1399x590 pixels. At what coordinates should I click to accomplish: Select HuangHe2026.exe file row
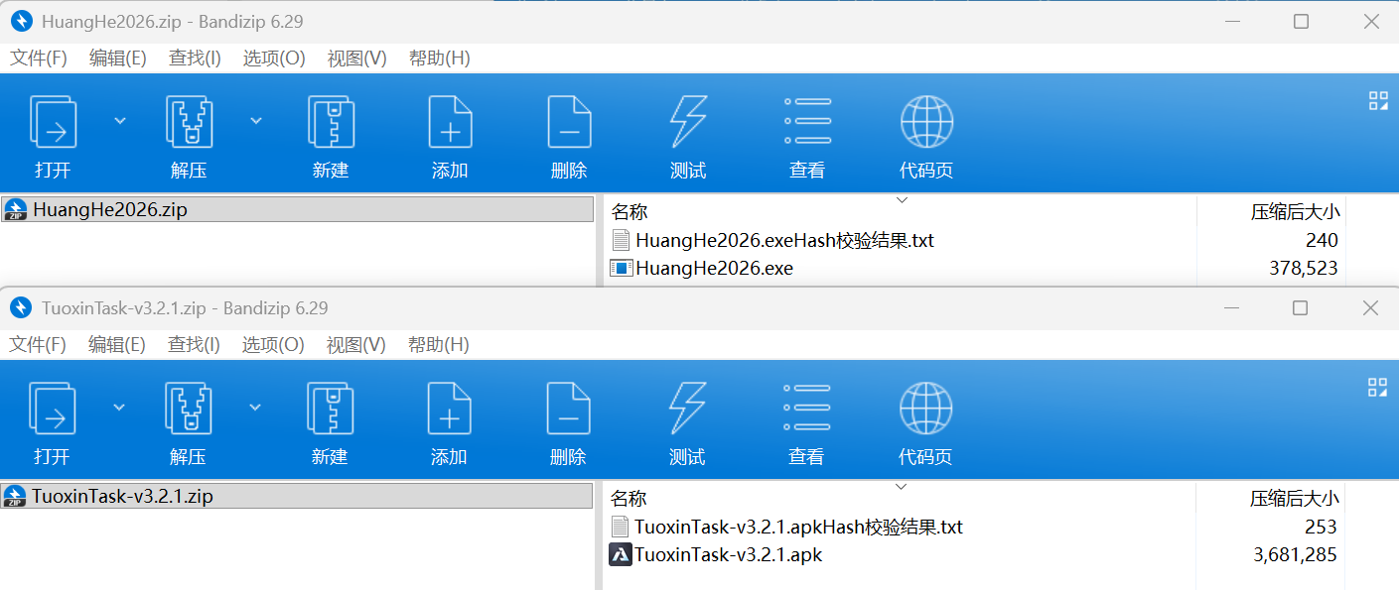pos(715,268)
